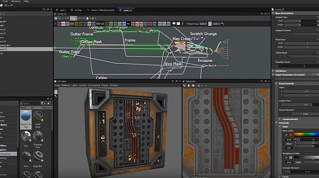Open the Parent Size height dropdown
Image resolution: width=319 pixels, height=178 pixels.
216,24
